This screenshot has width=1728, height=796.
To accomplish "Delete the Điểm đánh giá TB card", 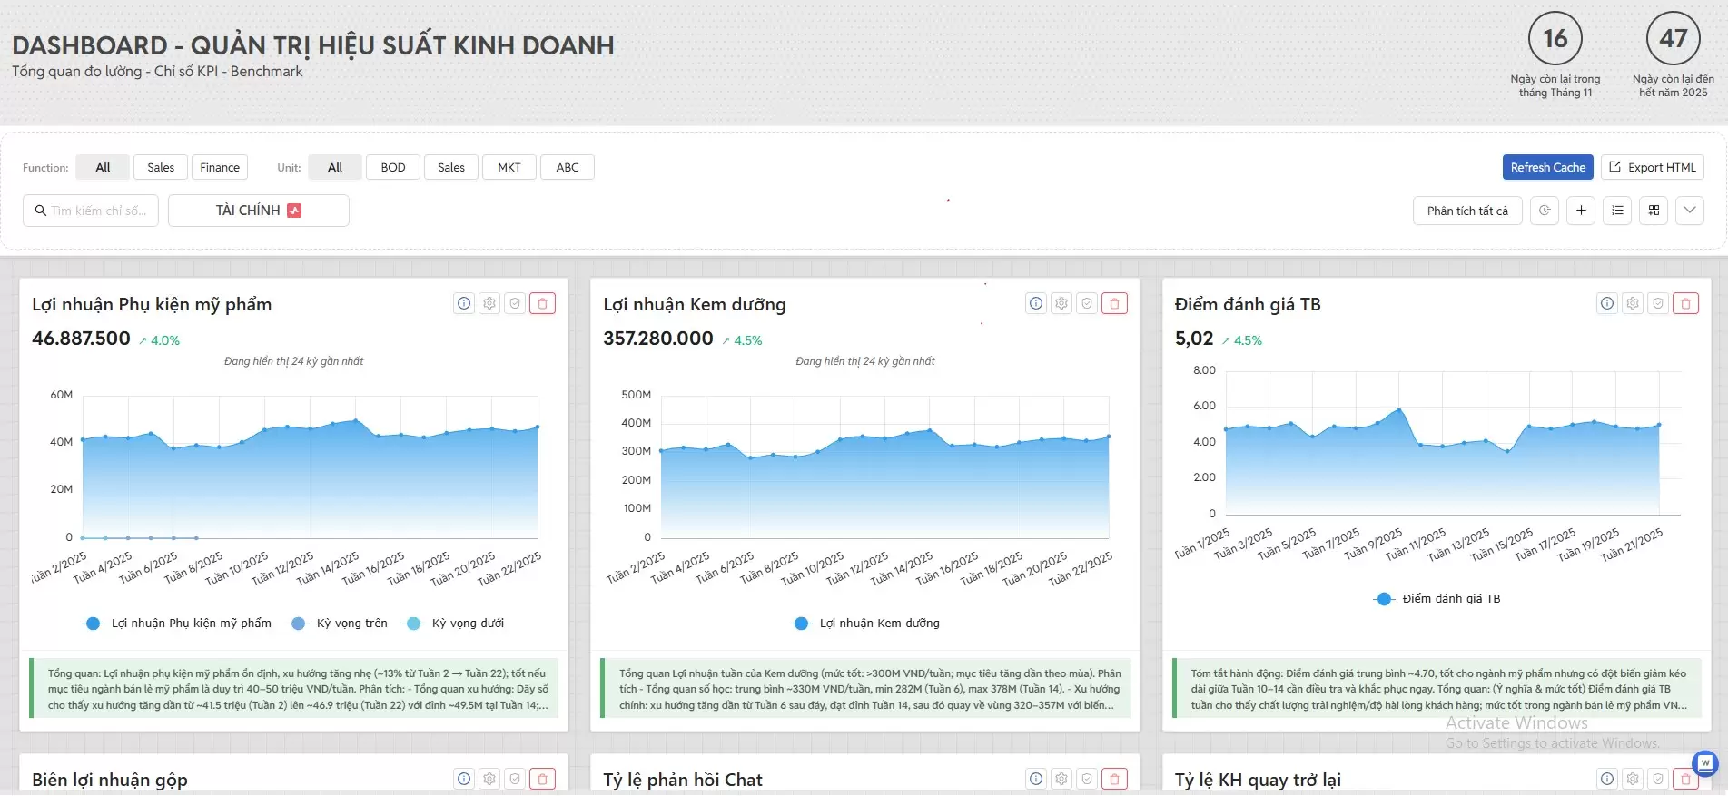I will pyautogui.click(x=1685, y=303).
